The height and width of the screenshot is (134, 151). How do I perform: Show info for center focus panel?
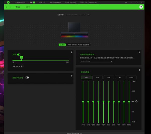pyautogui.click(x=71, y=76)
